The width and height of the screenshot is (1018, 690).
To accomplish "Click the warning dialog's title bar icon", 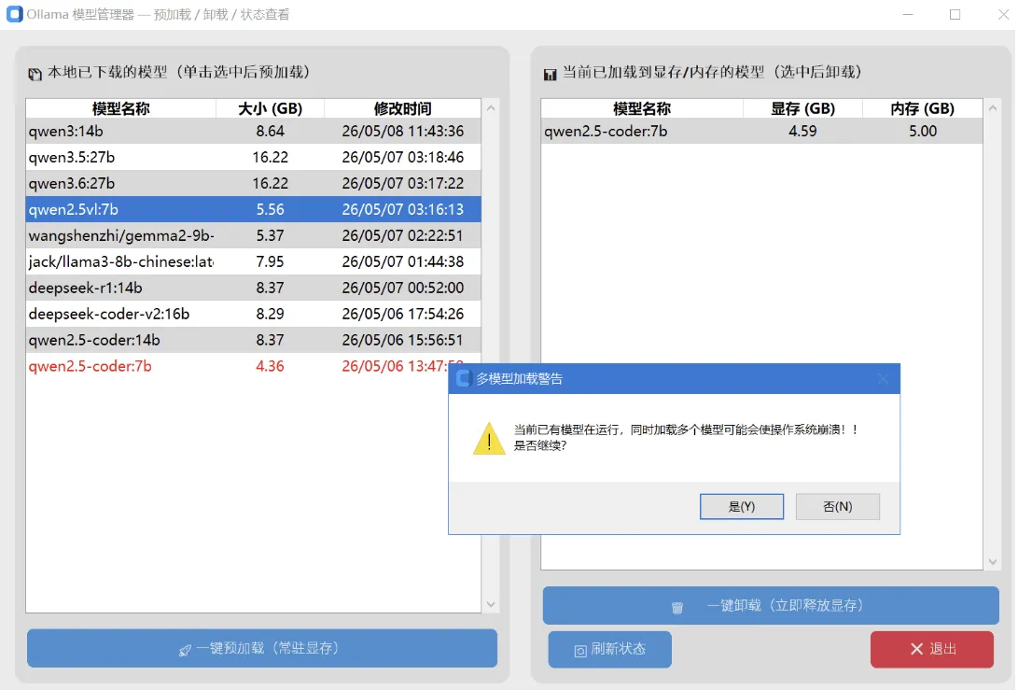I will (x=463, y=379).
